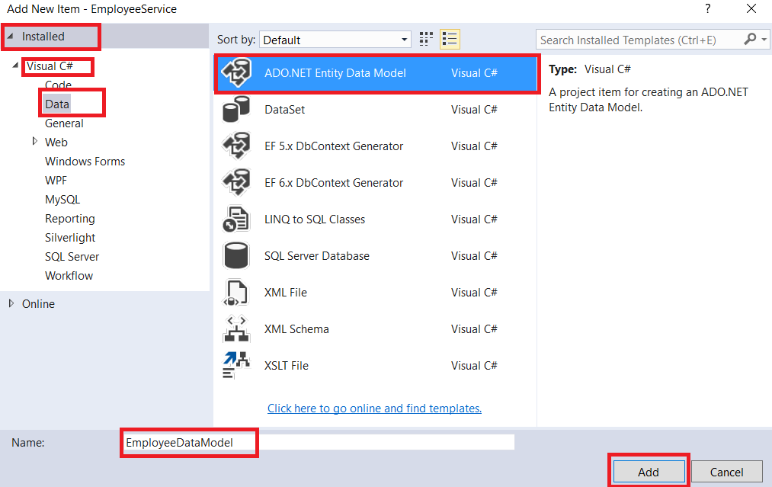Image resolution: width=772 pixels, height=487 pixels.
Task: Select the XSLT File text
Action: coord(286,365)
